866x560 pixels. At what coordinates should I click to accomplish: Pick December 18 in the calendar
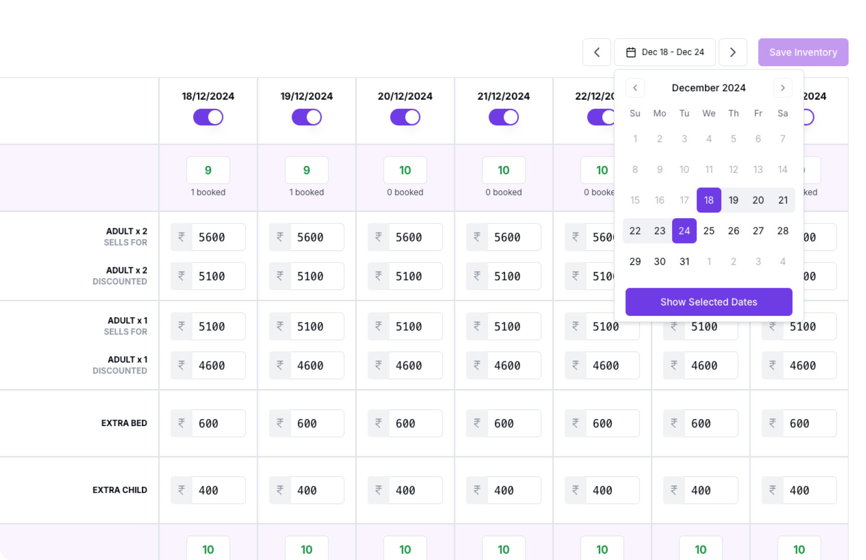pyautogui.click(x=709, y=200)
